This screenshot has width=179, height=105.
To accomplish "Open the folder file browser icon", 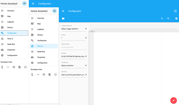I will [x=63, y=19].
